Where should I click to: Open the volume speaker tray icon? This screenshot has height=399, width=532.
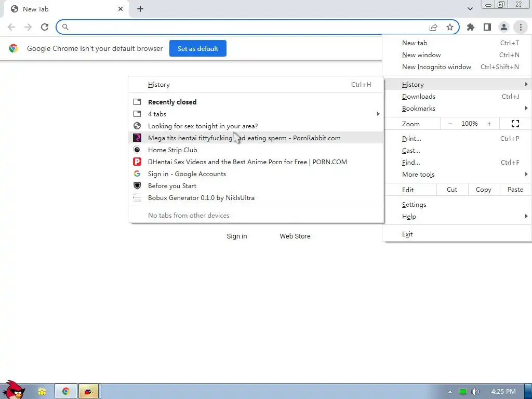(475, 392)
